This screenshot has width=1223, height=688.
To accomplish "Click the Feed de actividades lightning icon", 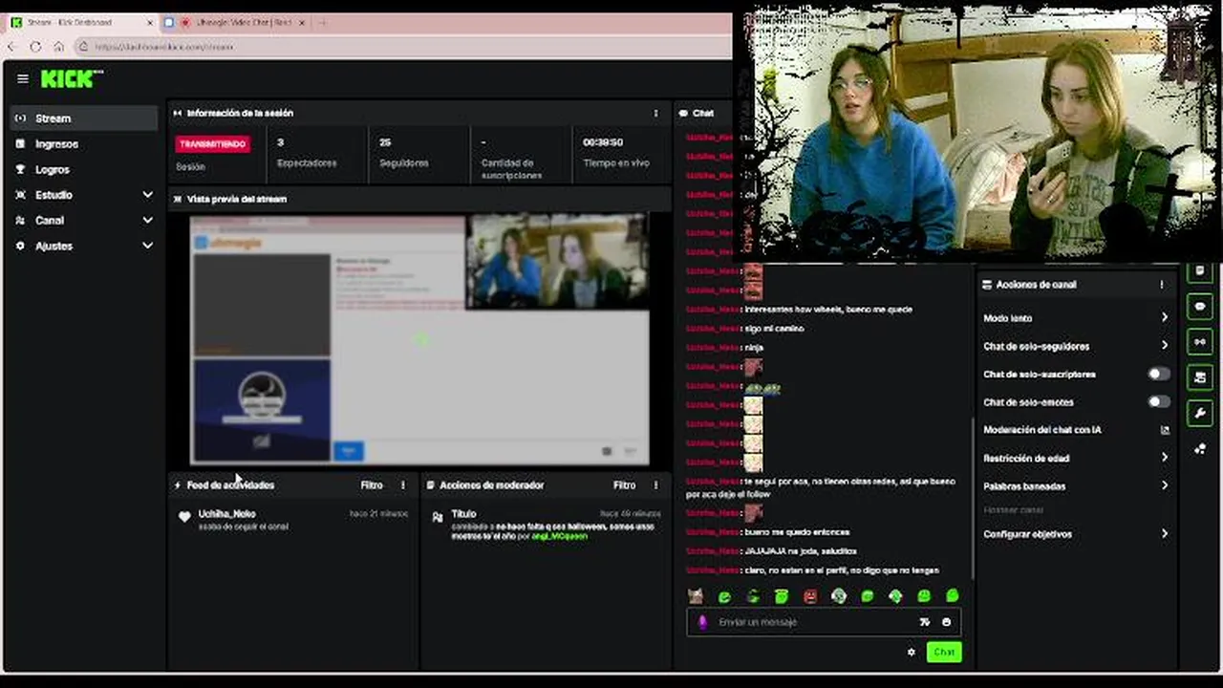I will (178, 485).
